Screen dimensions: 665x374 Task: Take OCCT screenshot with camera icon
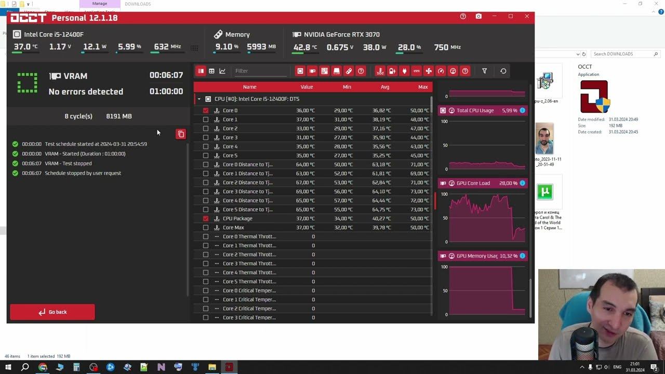point(478,17)
